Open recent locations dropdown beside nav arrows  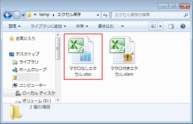[23, 15]
